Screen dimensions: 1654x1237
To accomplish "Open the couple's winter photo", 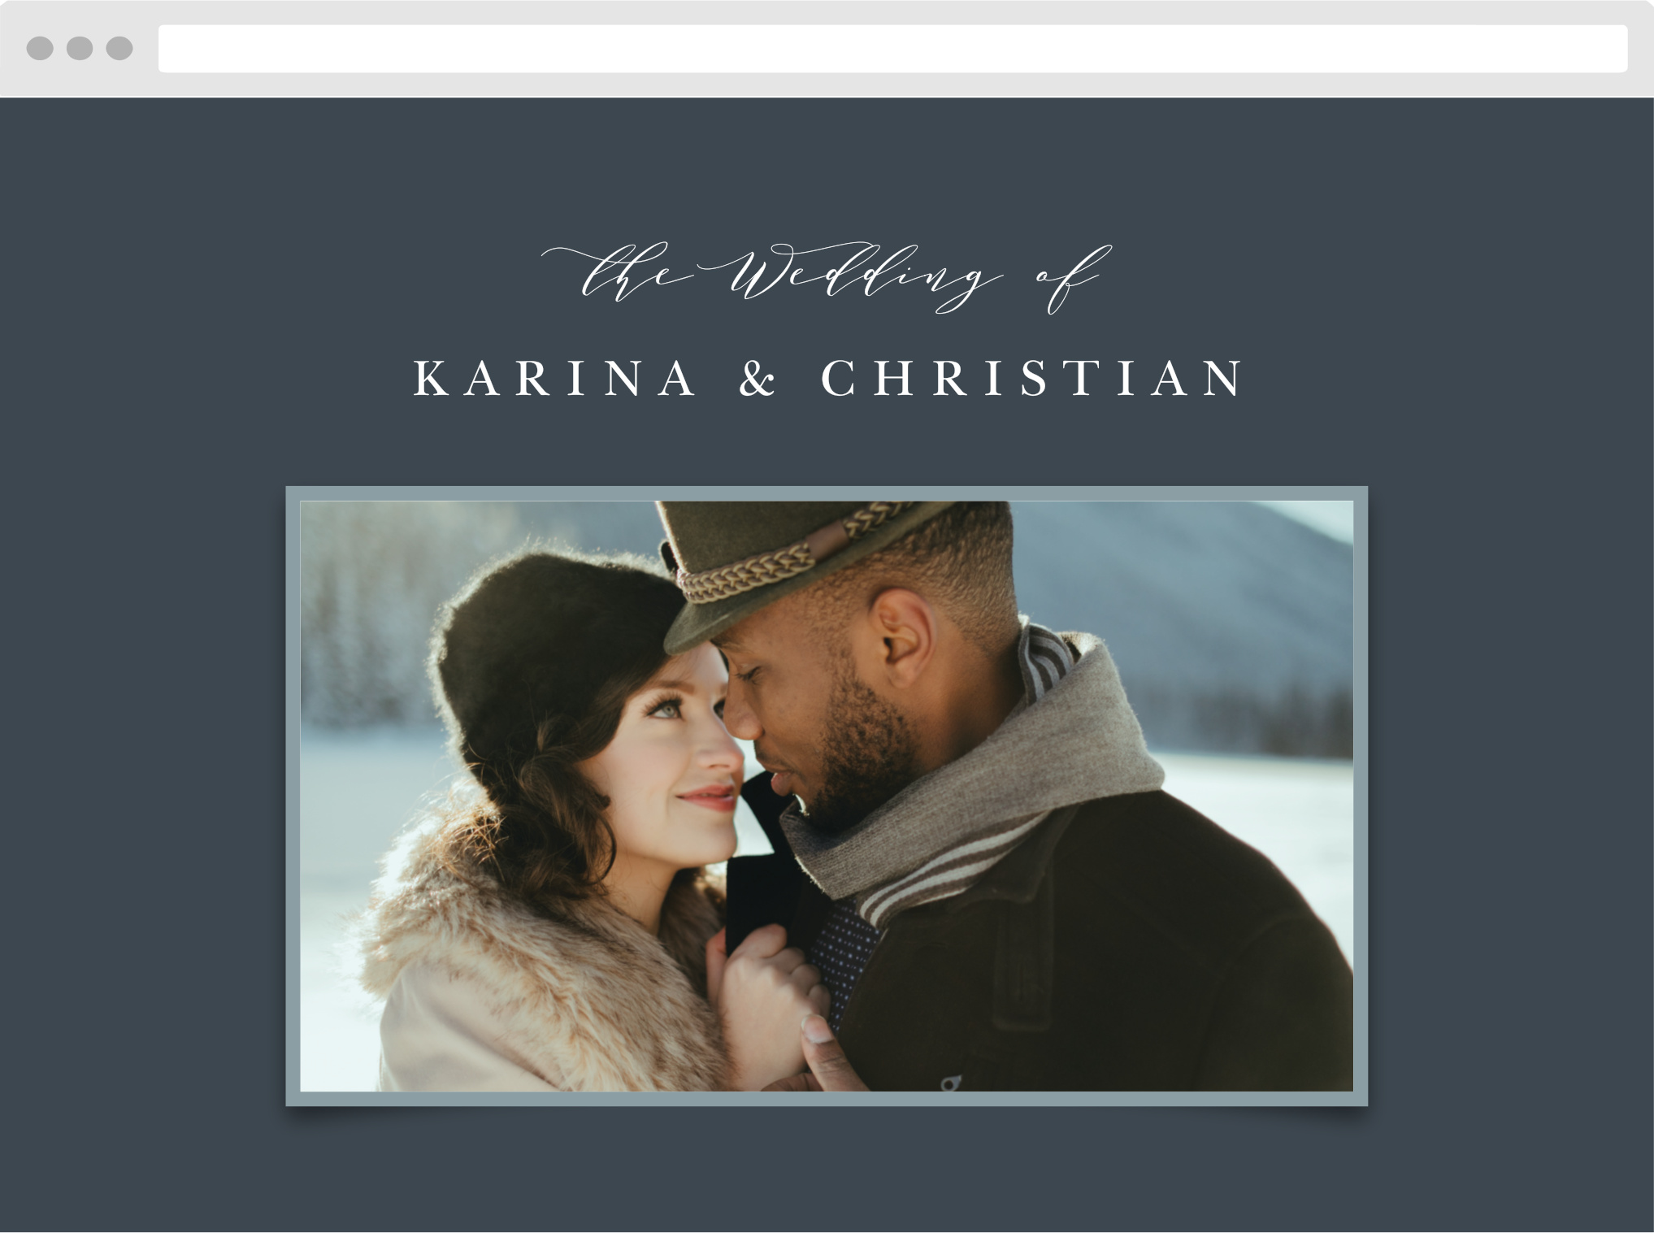I will (827, 796).
